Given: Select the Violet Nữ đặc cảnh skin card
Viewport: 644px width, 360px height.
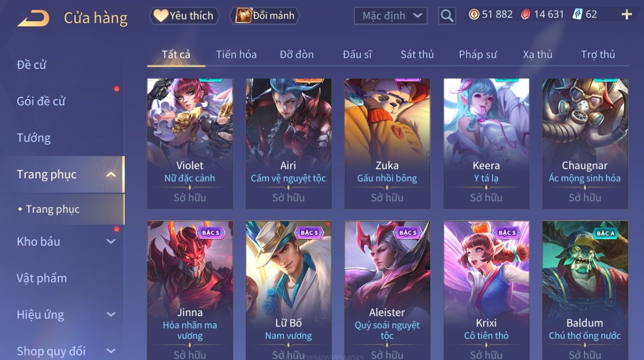Looking at the screenshot, I should coord(190,143).
